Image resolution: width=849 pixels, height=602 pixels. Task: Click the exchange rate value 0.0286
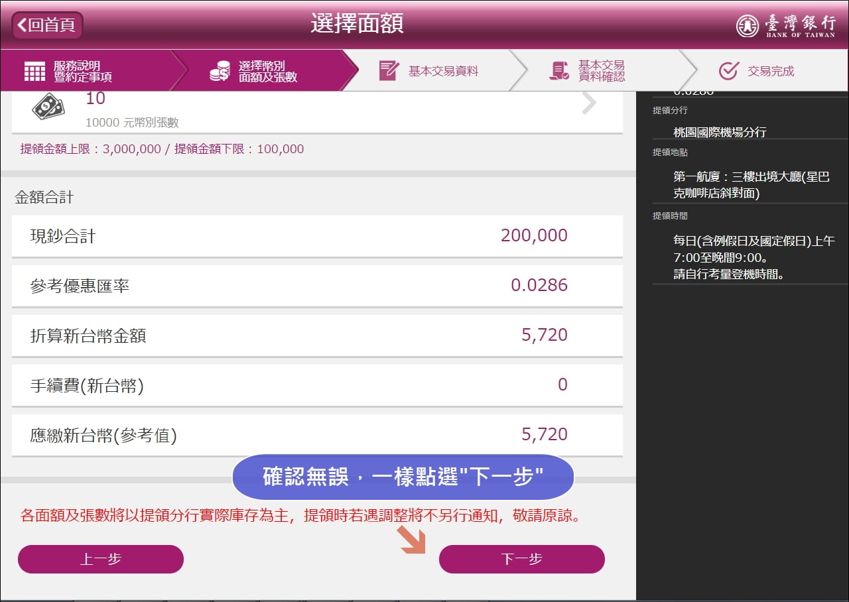tap(539, 286)
